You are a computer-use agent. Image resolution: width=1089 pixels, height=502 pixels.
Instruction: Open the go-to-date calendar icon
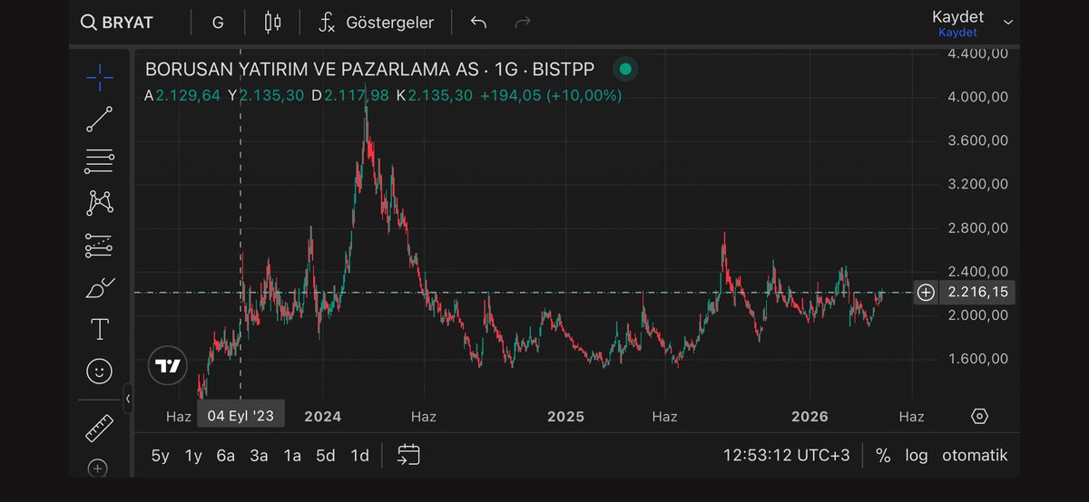[x=408, y=455]
